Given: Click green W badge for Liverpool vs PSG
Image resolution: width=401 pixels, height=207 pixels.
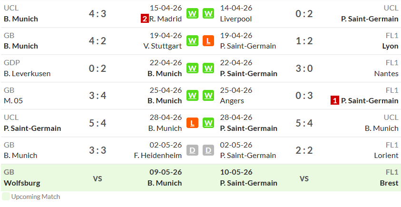Looking at the screenshot, I should [x=208, y=13].
